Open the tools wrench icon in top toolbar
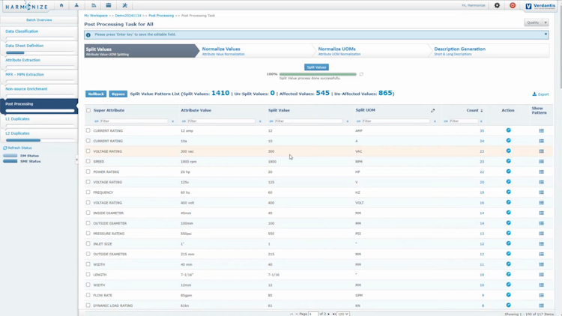 tap(124, 5)
